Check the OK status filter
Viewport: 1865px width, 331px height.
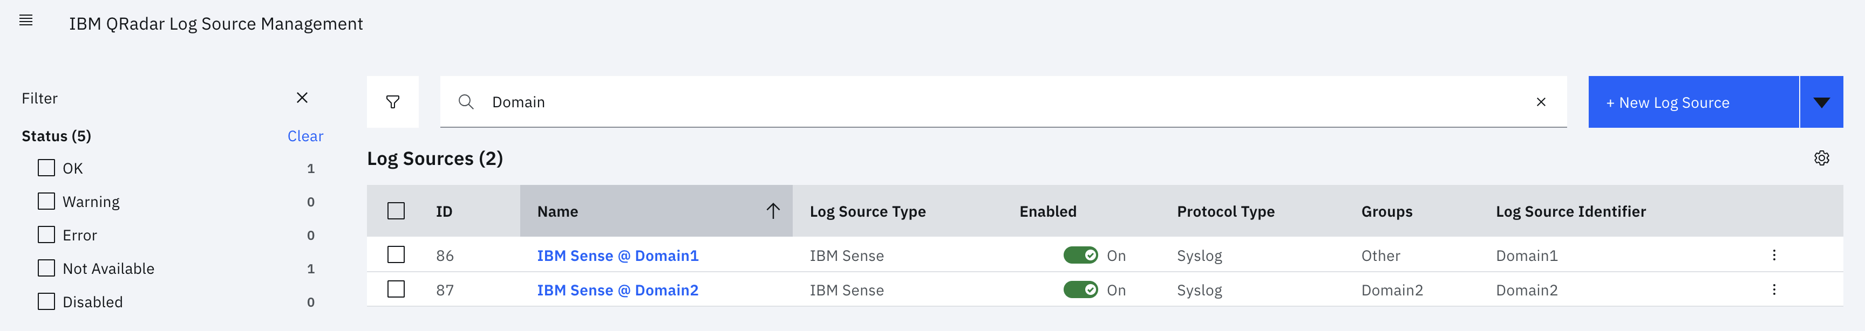pos(46,168)
